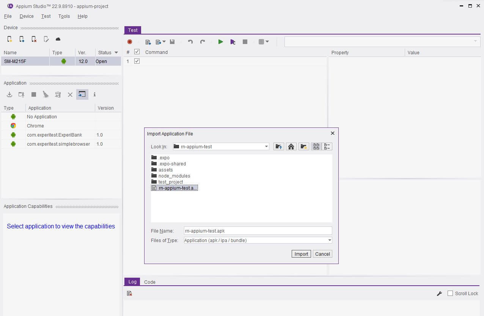Clear the log with the Log panel icon

click(129, 293)
